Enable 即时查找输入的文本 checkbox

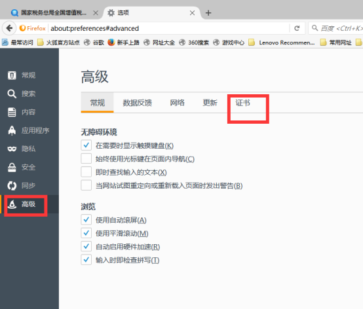click(86, 172)
